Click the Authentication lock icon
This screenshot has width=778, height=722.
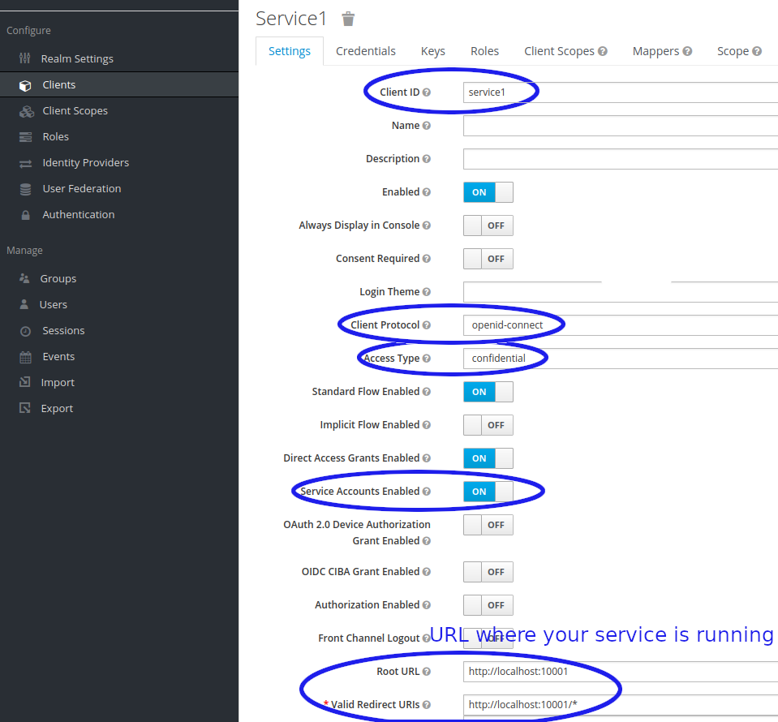(25, 215)
